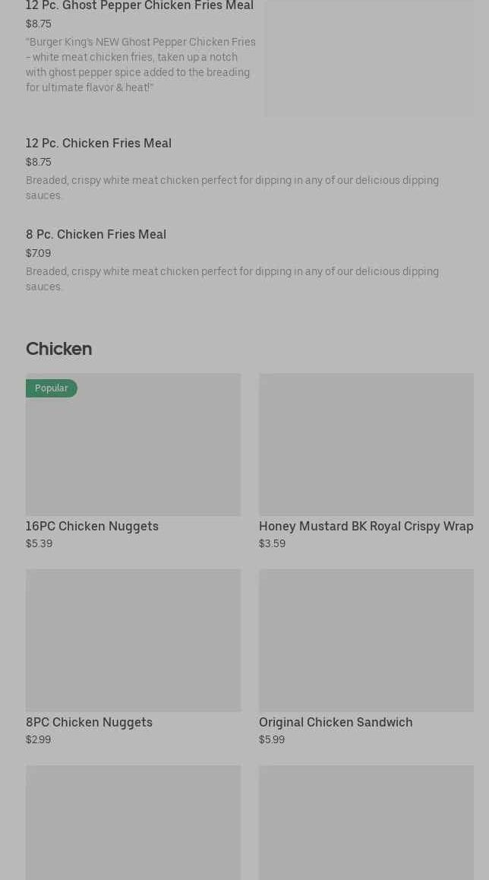Click the $3.59 price for the Crispy Wrap

pyautogui.click(x=272, y=543)
